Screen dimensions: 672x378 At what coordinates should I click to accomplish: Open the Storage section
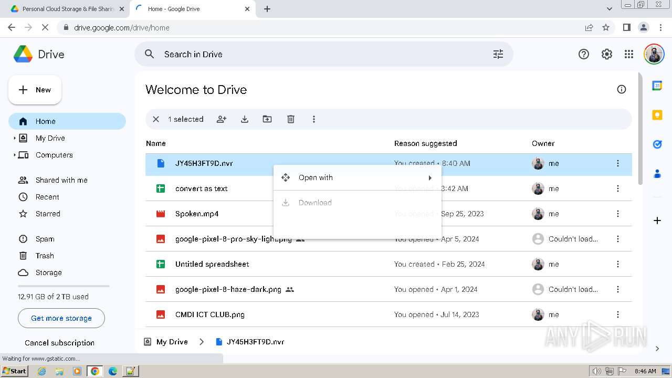click(x=48, y=272)
